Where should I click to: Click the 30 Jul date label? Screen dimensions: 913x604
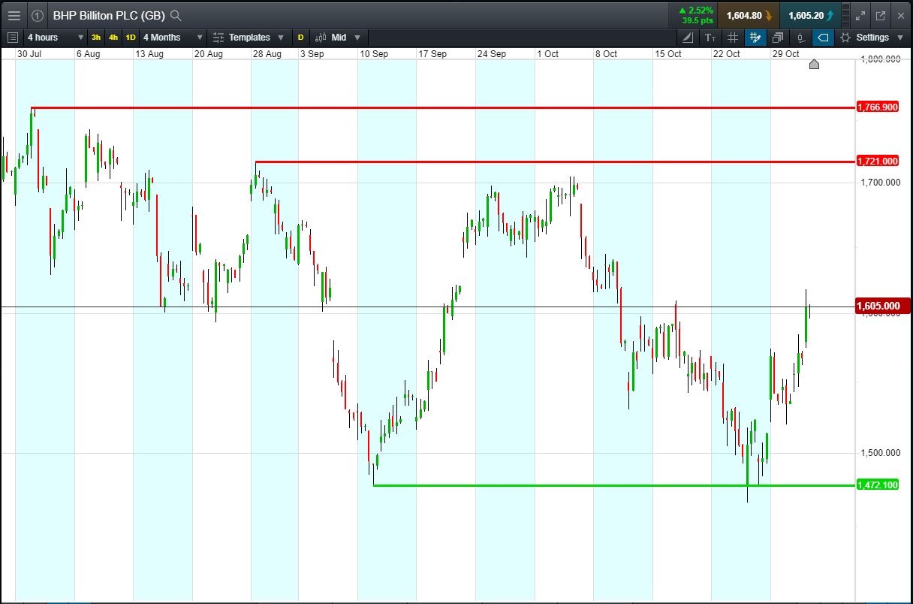(x=29, y=54)
